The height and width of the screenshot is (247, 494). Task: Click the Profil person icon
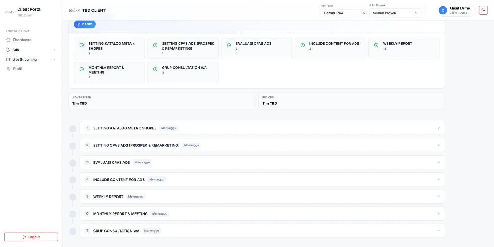8,69
